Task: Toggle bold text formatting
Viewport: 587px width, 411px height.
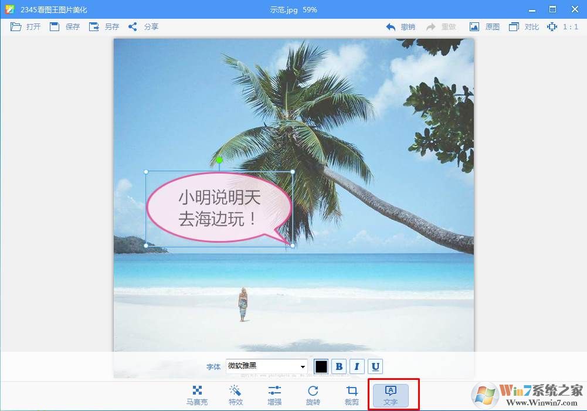Action: pos(339,366)
